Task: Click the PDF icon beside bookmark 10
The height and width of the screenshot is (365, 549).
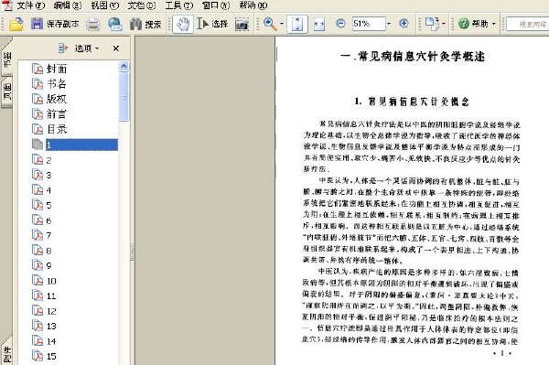Action: click(x=38, y=281)
